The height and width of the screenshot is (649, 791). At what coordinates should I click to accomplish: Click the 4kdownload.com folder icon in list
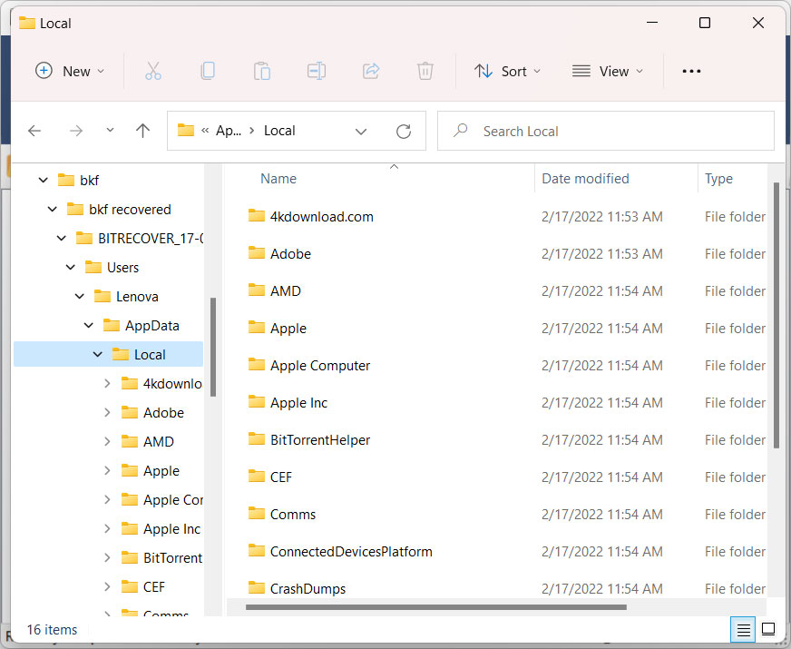(x=257, y=216)
